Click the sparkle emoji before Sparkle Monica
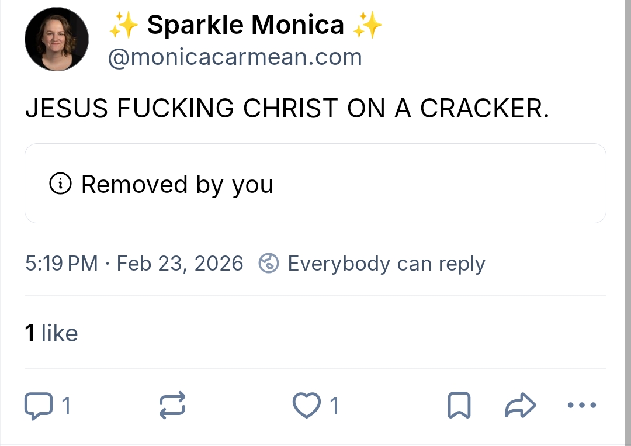 click(123, 25)
